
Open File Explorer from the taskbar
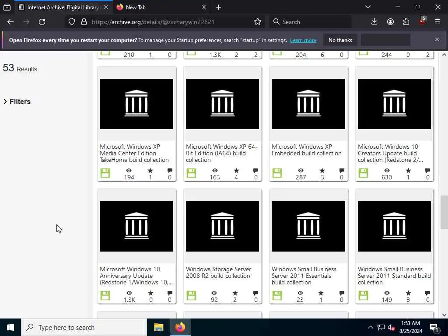pos(158,327)
